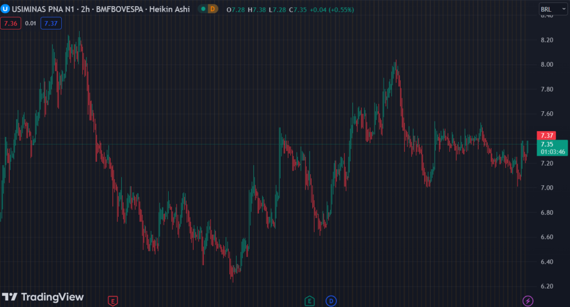570x307 pixels.
Task: Click the H7.38 high value
Action: tap(257, 10)
